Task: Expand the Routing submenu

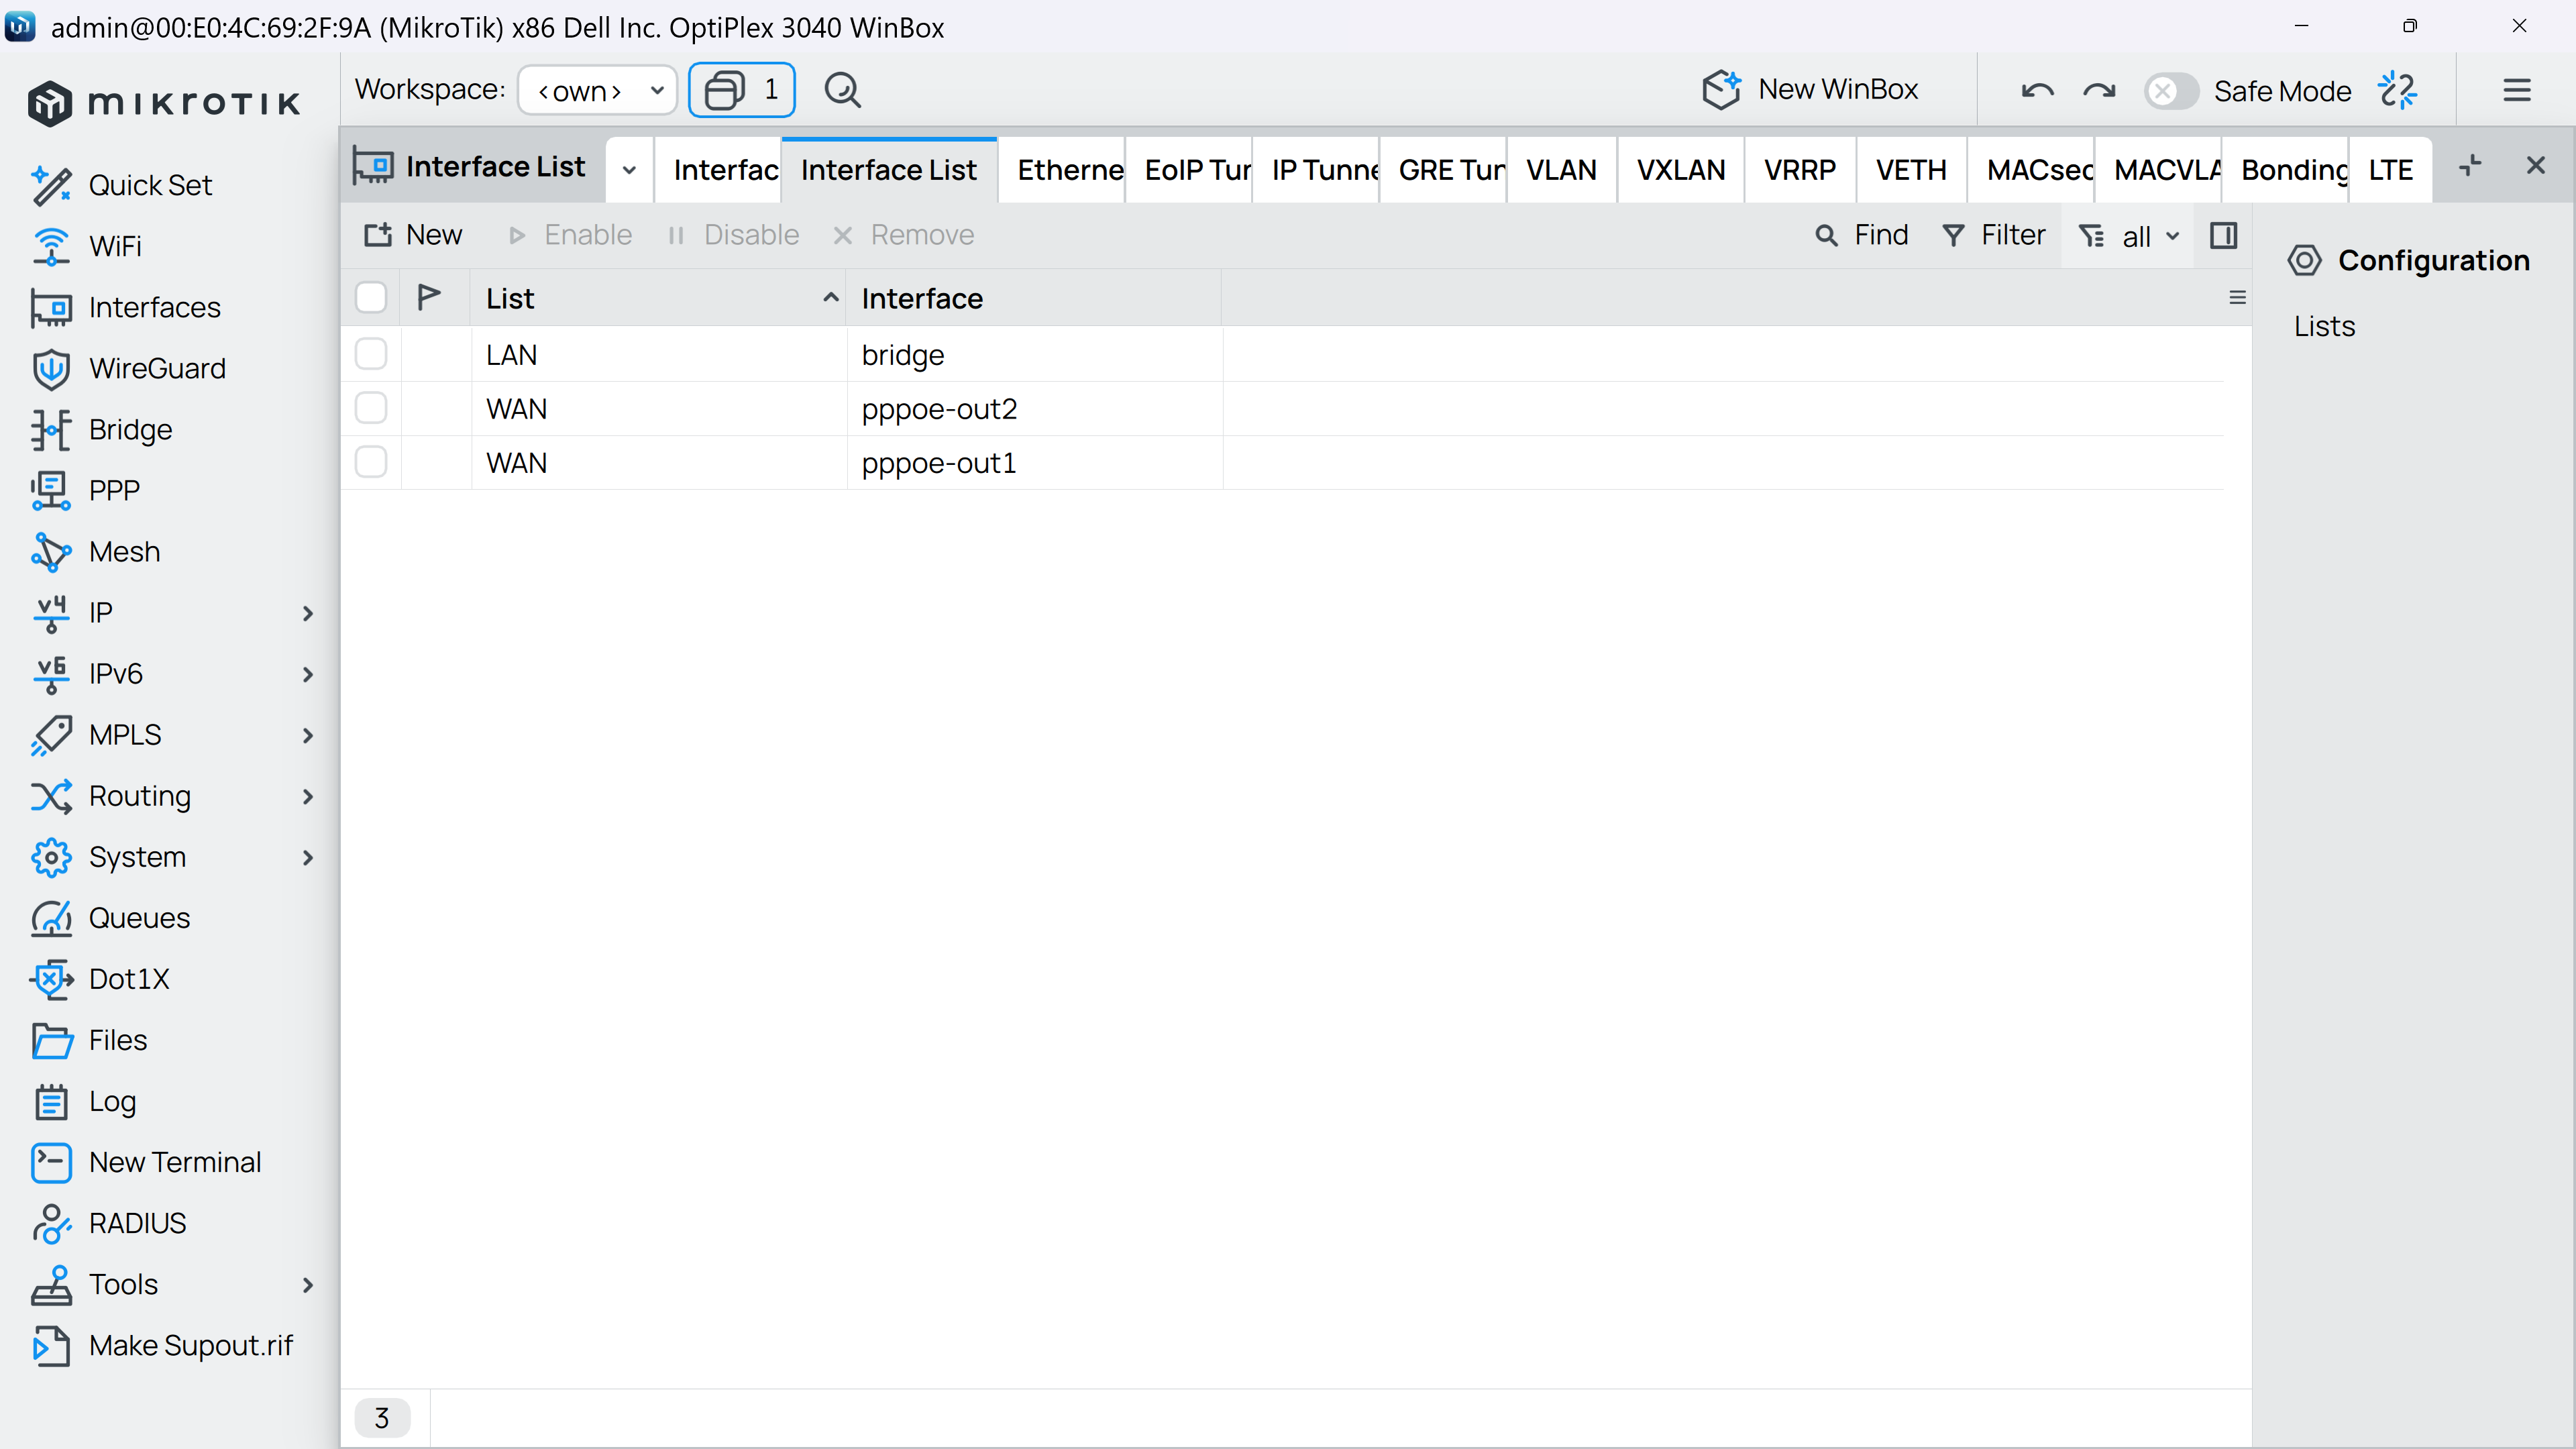Action: (307, 796)
